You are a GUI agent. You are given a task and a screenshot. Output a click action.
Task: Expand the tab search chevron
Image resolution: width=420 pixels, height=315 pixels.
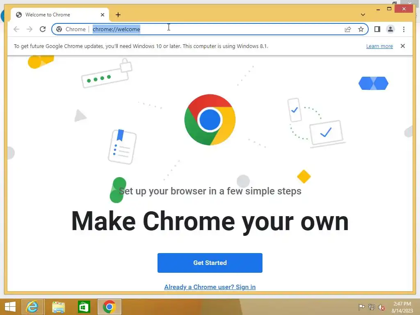click(x=363, y=15)
